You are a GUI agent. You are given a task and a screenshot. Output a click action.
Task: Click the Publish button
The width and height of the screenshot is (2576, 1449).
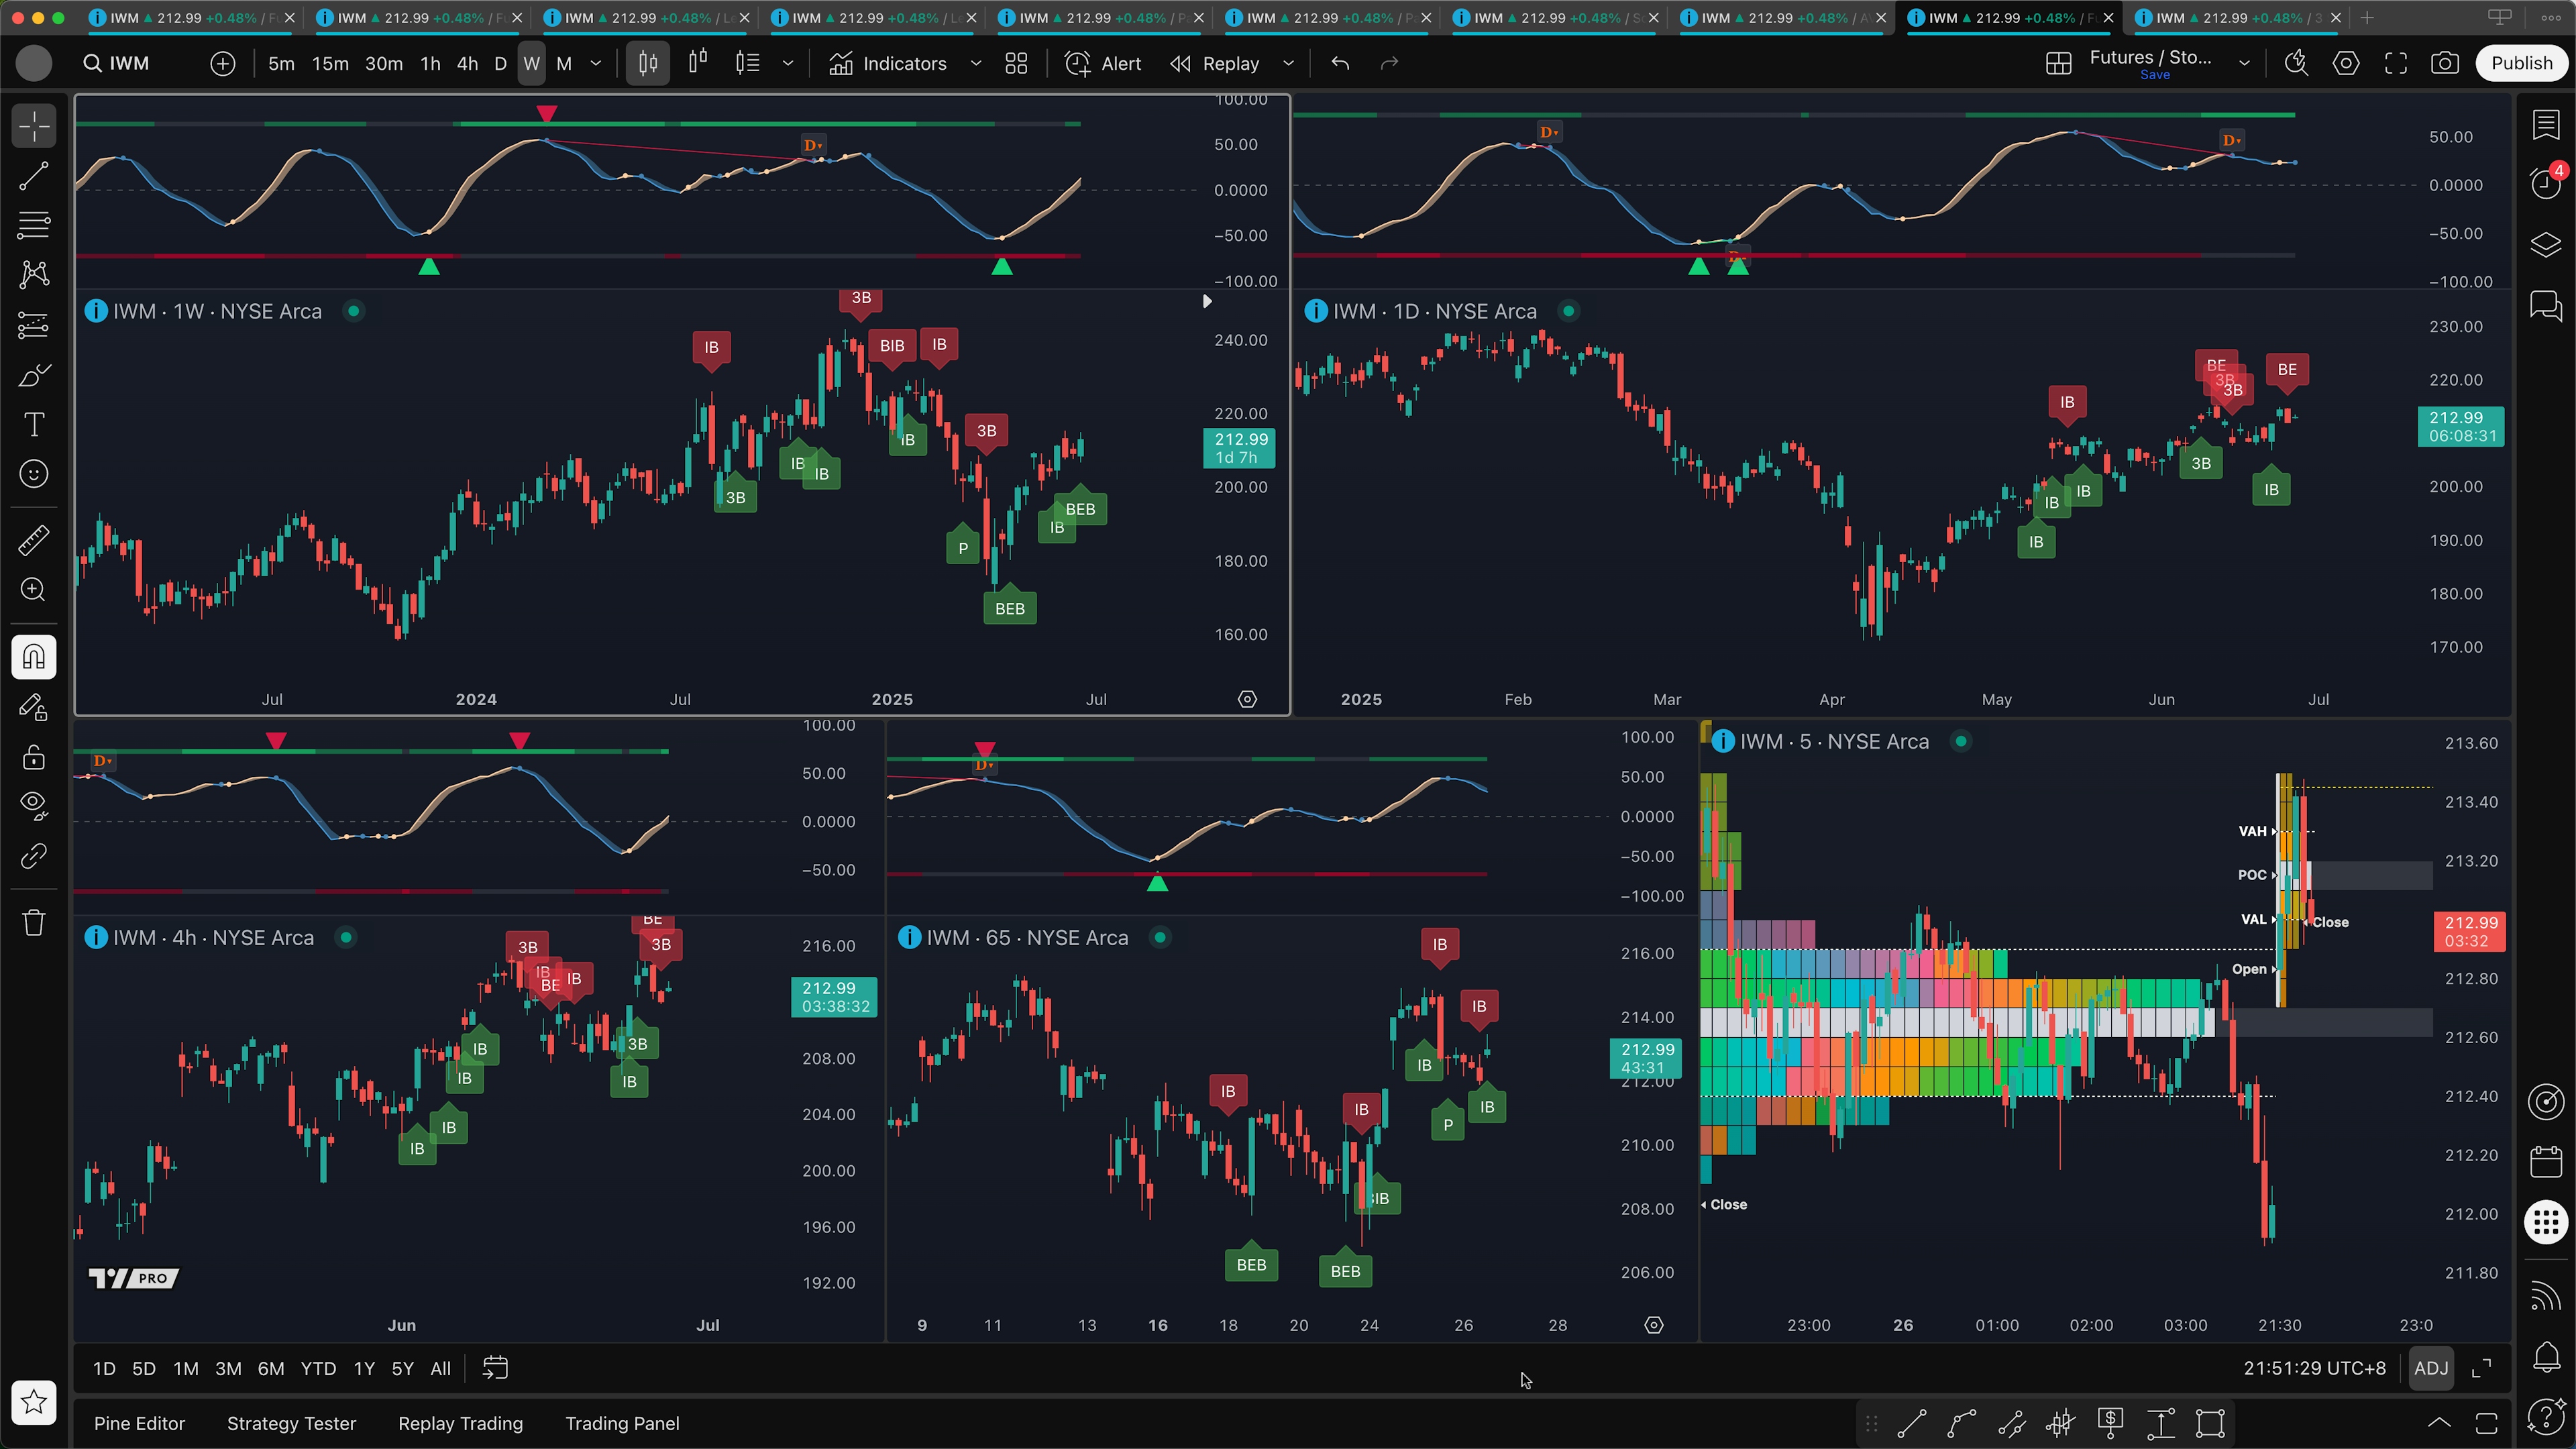(x=2521, y=63)
